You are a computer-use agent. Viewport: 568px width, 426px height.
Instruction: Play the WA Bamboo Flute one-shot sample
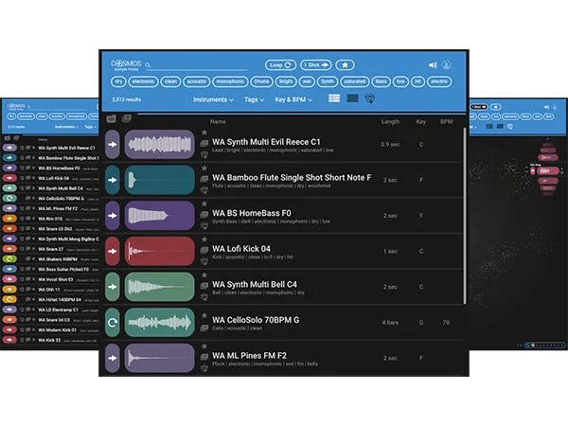pos(113,180)
